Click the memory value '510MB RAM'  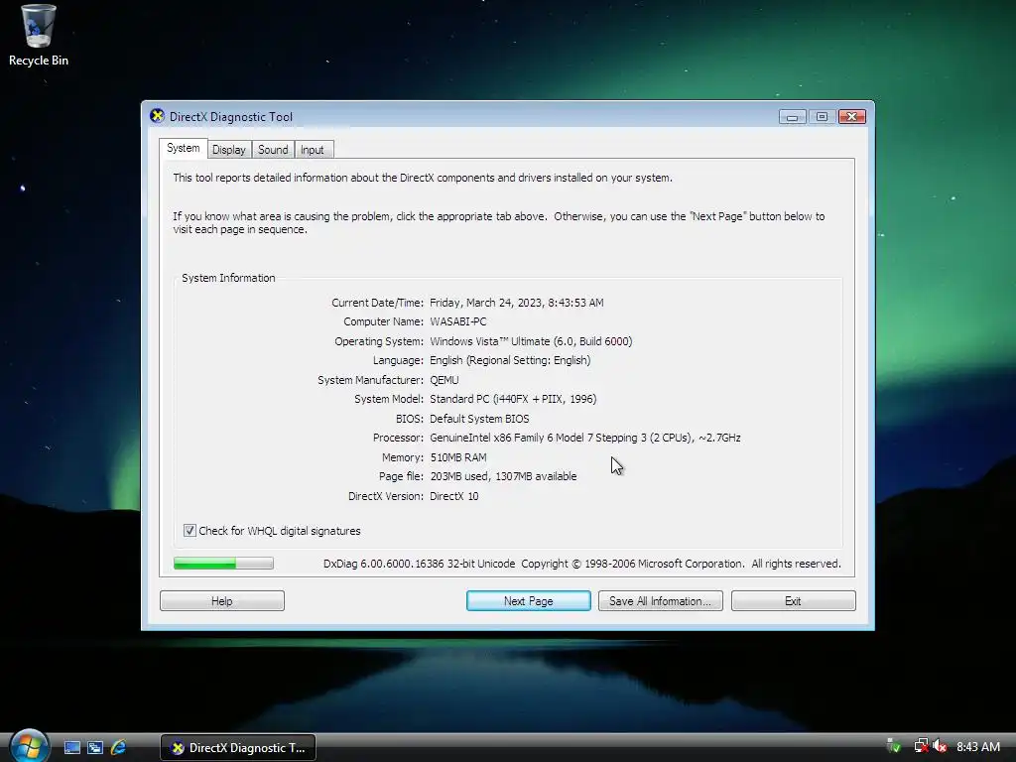pyautogui.click(x=458, y=457)
